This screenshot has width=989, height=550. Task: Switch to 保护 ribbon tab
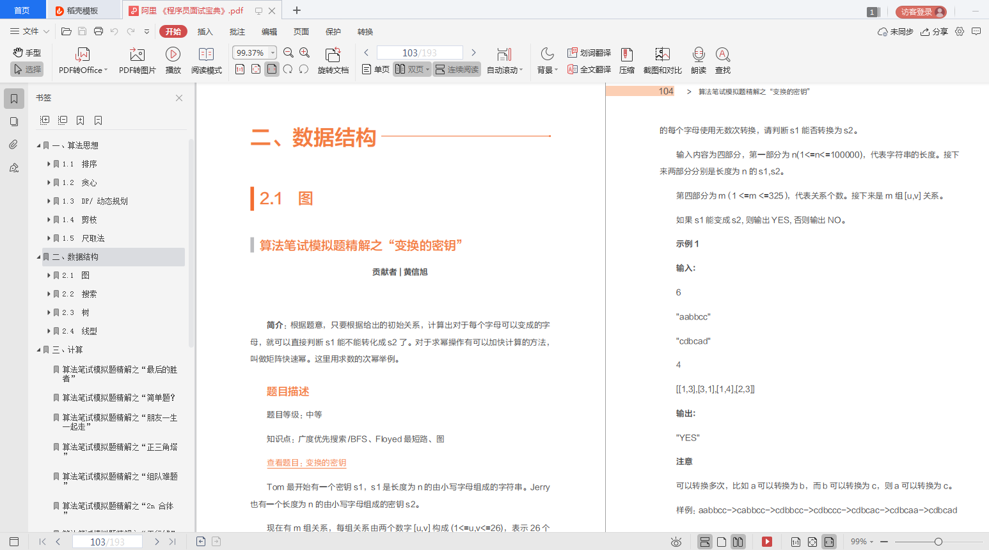pos(333,31)
